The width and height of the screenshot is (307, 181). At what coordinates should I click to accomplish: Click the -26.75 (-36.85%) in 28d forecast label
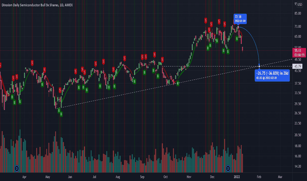(272, 75)
